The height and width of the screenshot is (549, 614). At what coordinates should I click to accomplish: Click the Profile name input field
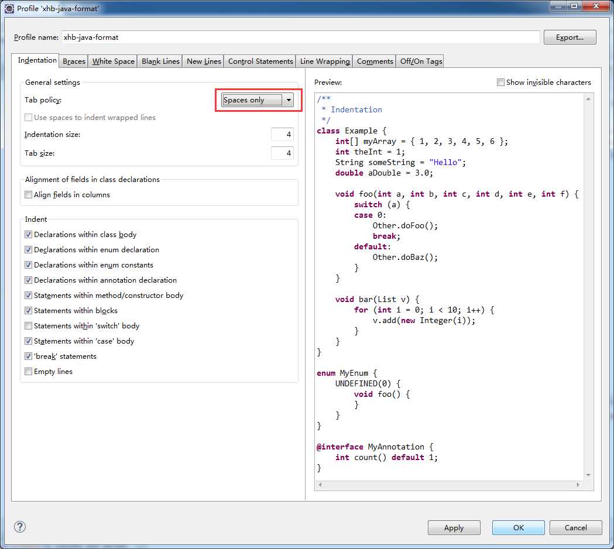tap(300, 37)
